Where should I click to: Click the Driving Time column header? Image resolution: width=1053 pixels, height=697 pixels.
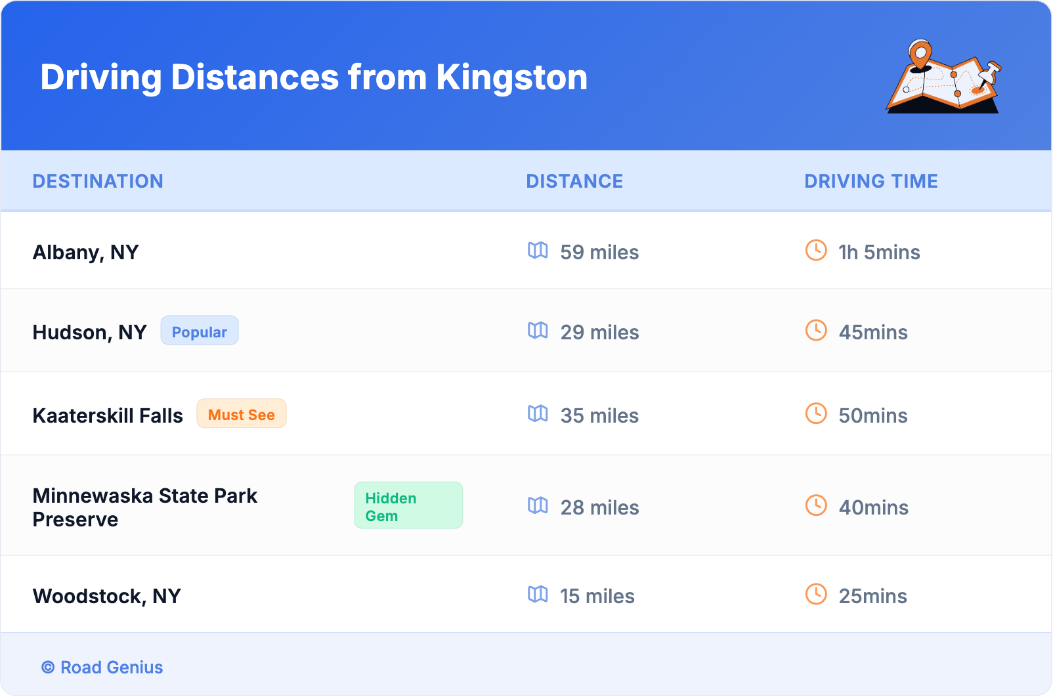[x=871, y=181]
